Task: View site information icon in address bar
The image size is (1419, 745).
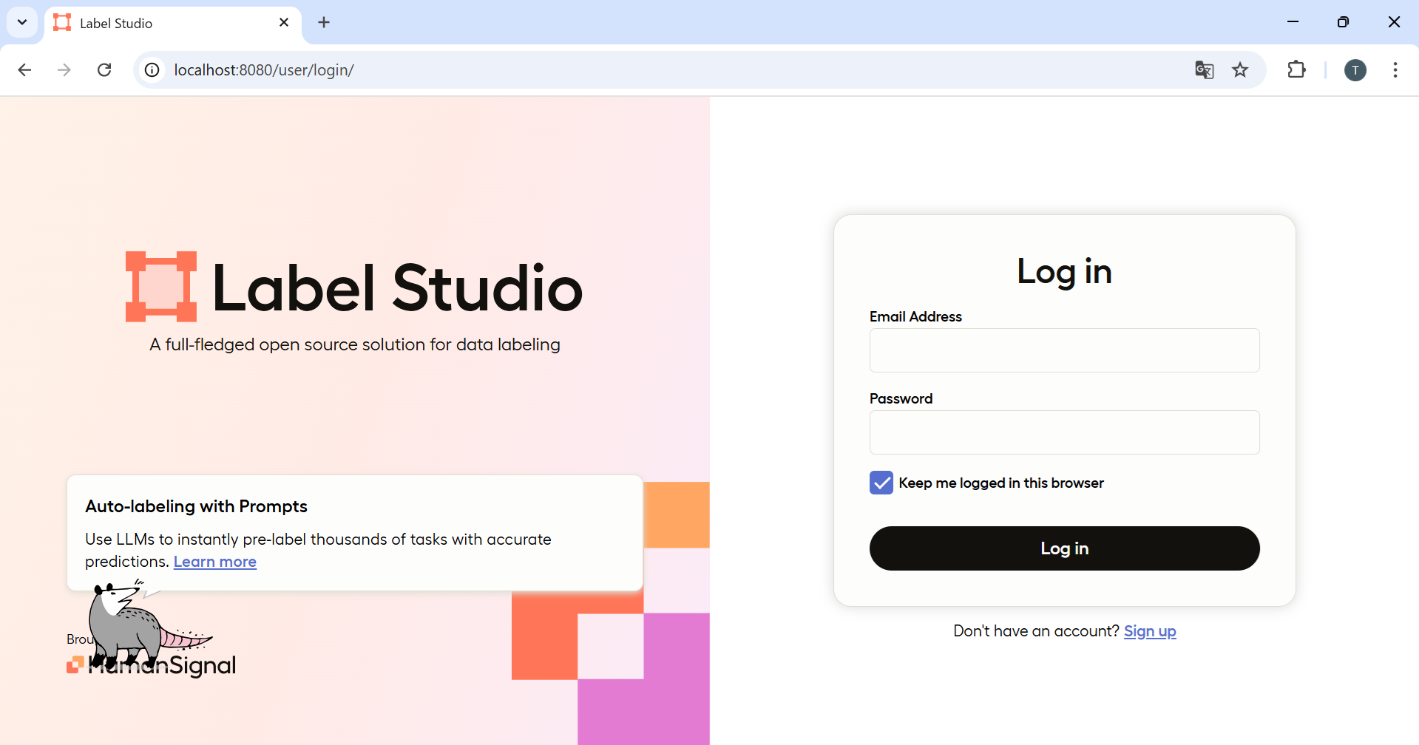Action: coord(152,69)
